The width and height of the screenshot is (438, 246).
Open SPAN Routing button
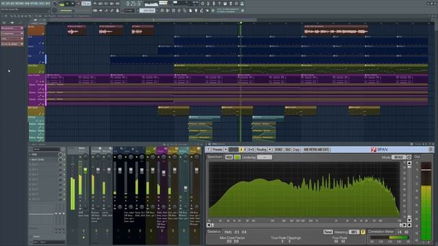(261, 150)
